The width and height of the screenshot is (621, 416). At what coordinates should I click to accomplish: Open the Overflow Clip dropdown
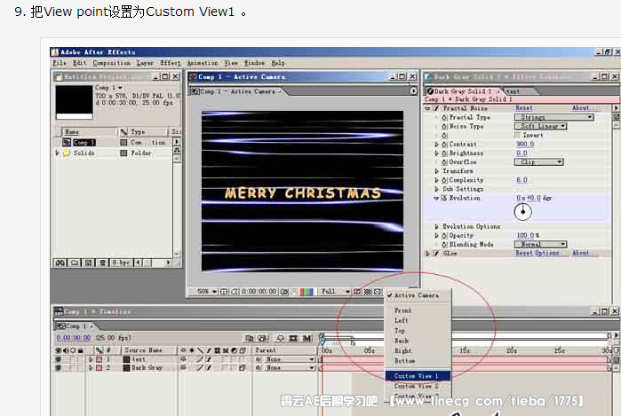coord(538,162)
